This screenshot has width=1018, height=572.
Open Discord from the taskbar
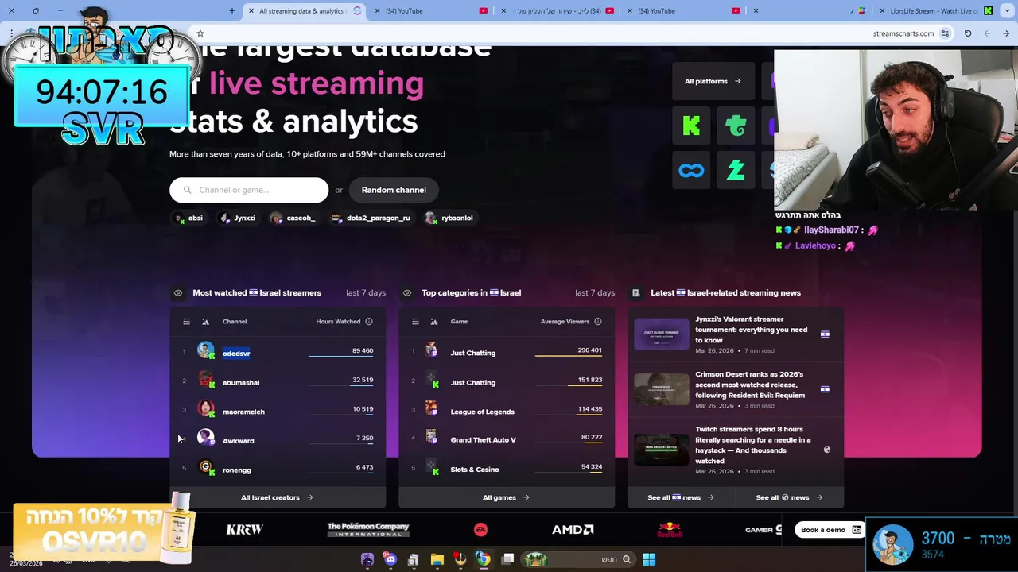point(390,559)
